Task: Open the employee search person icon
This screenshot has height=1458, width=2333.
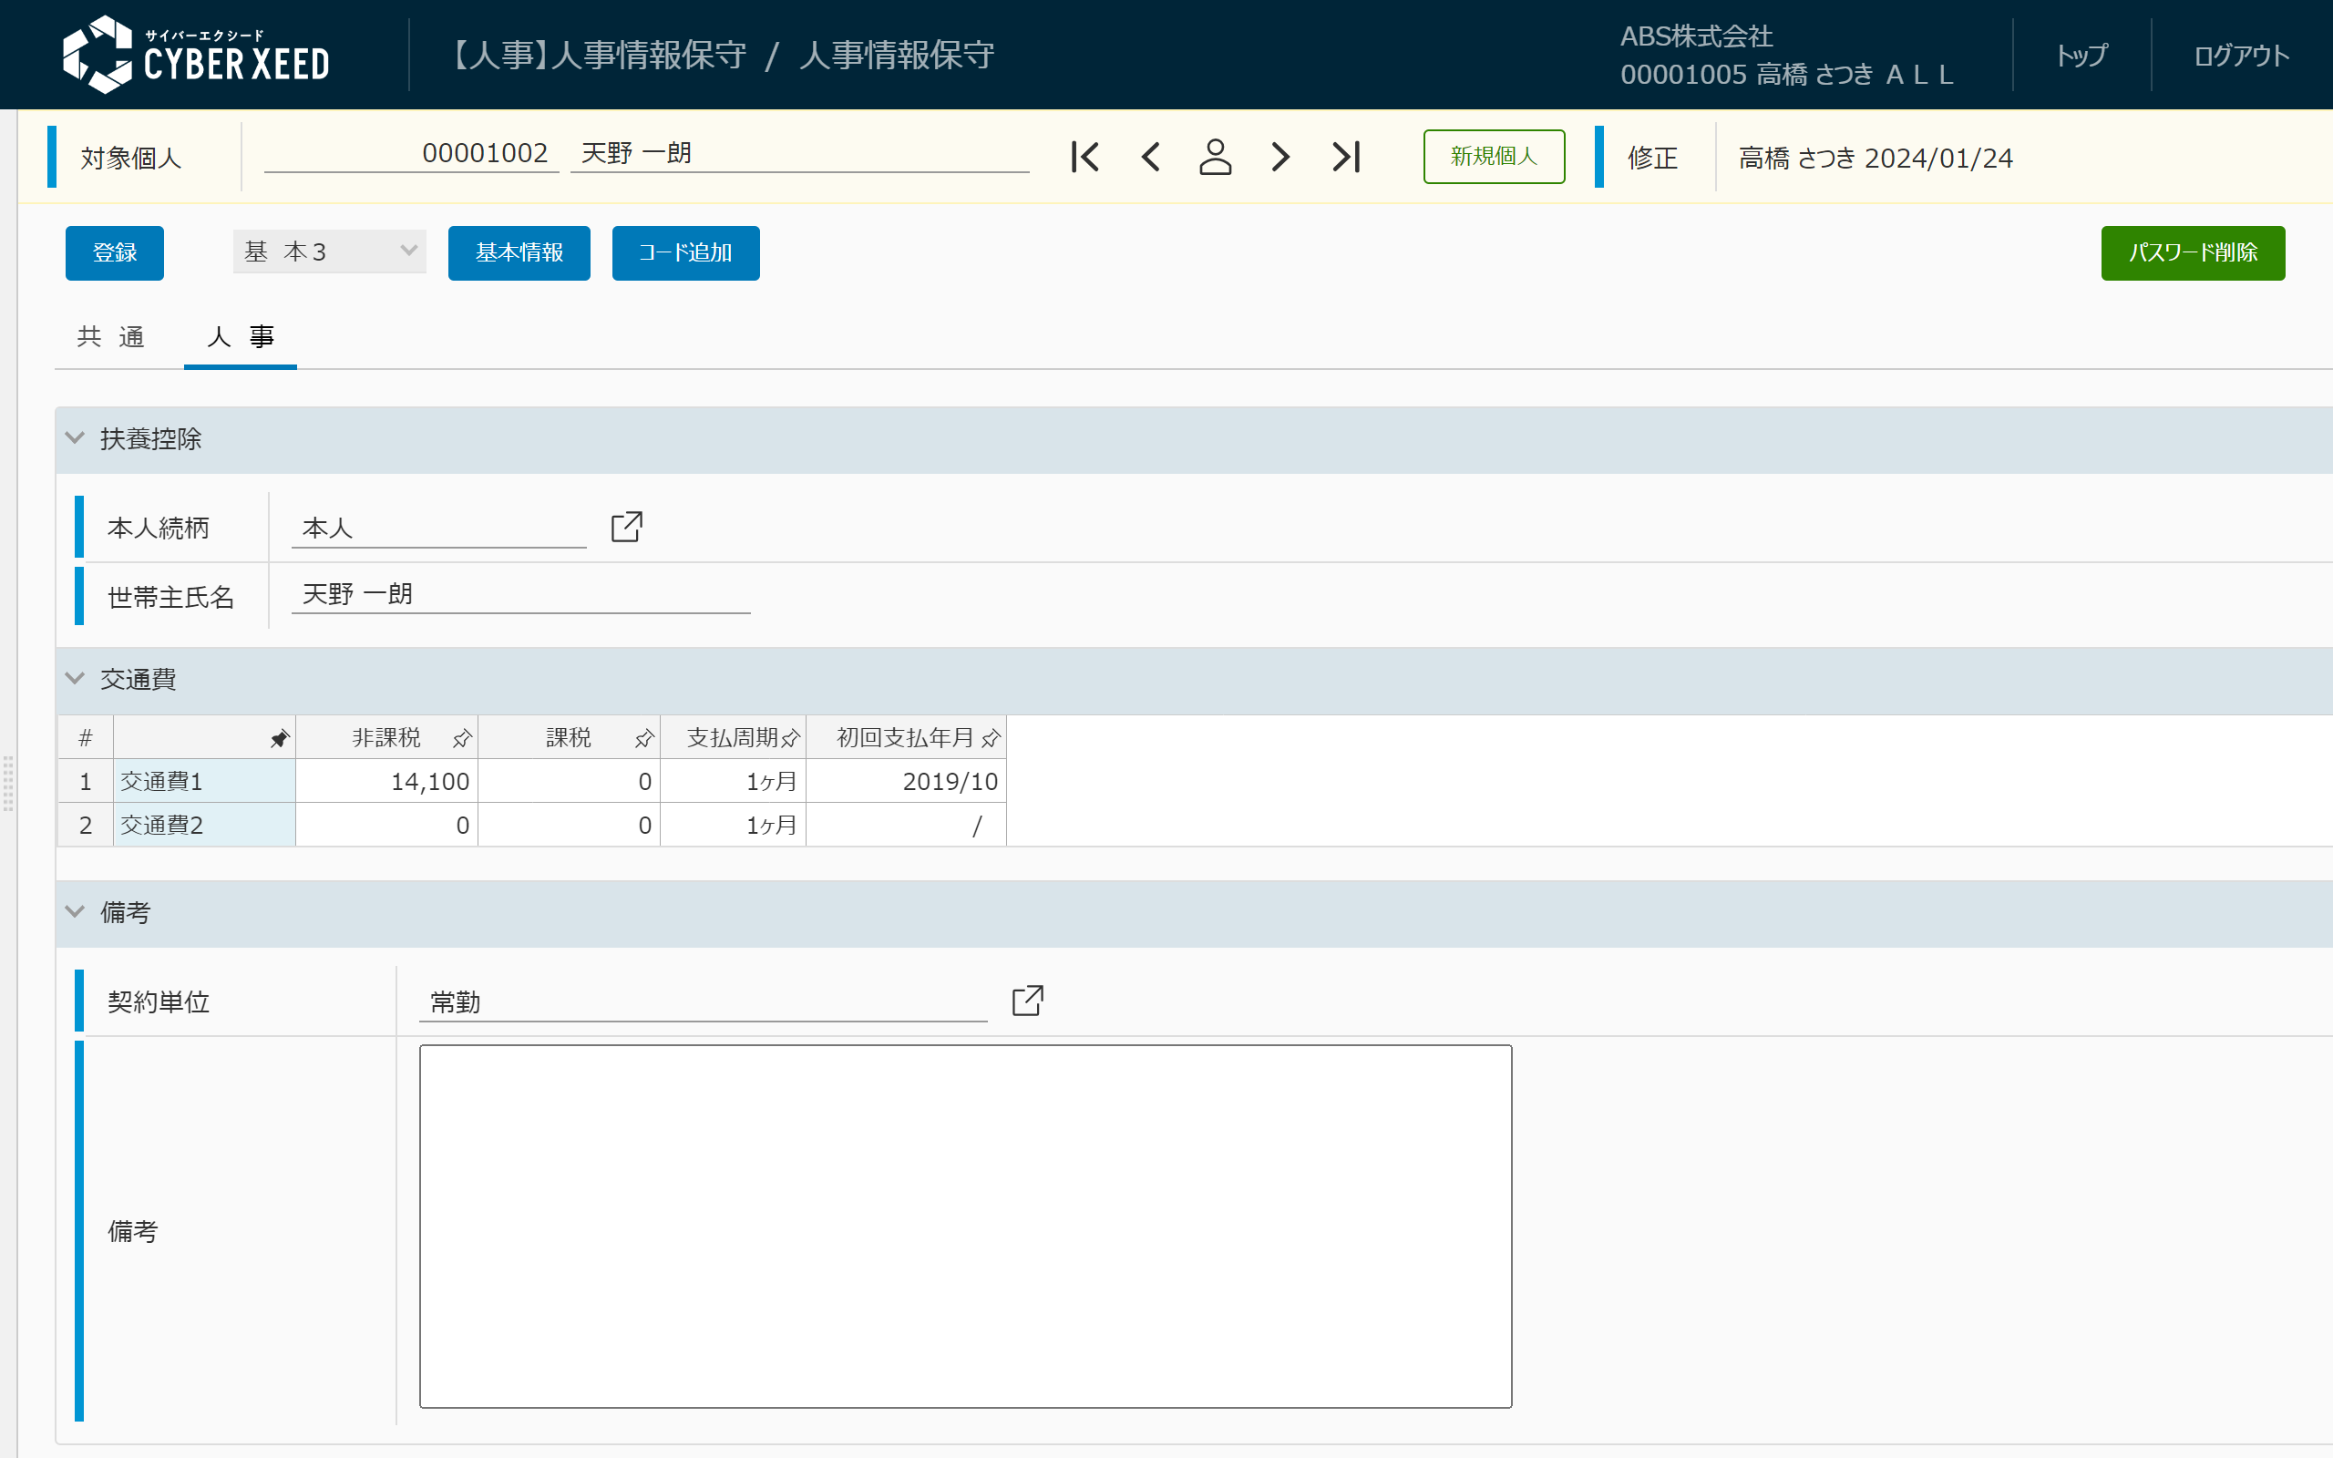Action: [1215, 157]
